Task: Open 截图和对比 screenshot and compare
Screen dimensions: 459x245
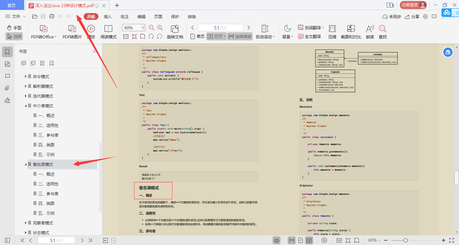Action: click(351, 32)
